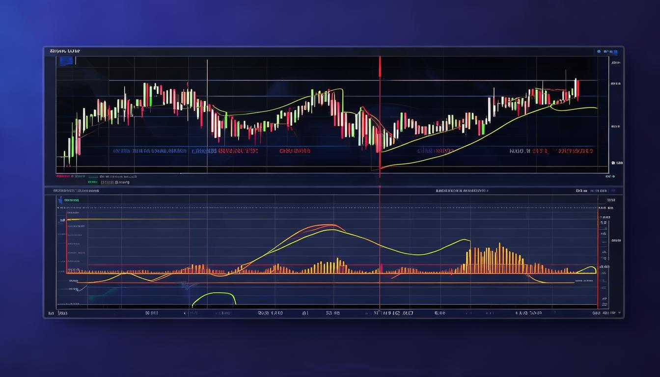
Task: Click the green indicator icon at lower panel's top-left
Action: pyautogui.click(x=60, y=200)
